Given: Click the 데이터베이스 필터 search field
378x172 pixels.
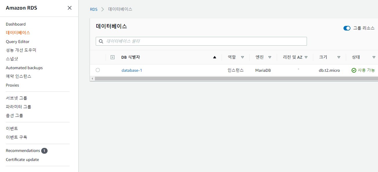Looking at the screenshot, I should (x=201, y=41).
